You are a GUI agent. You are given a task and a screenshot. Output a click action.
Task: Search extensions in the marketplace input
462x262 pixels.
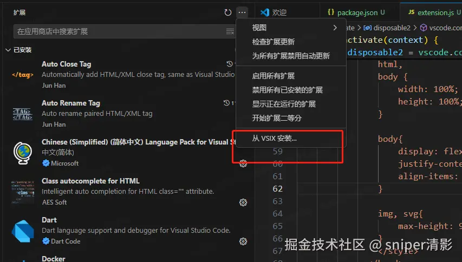(x=123, y=31)
